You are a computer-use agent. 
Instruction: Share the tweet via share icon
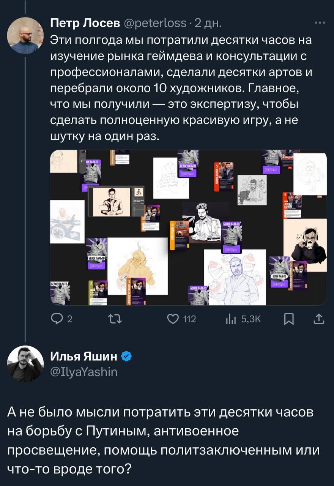(319, 319)
